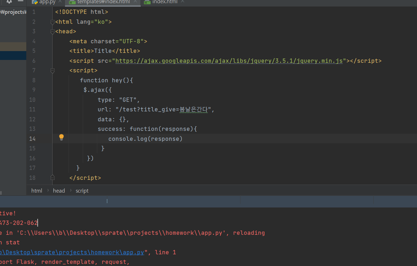Open the app.py traceback link in console
This screenshot has width=417, height=266.
pos(72,252)
